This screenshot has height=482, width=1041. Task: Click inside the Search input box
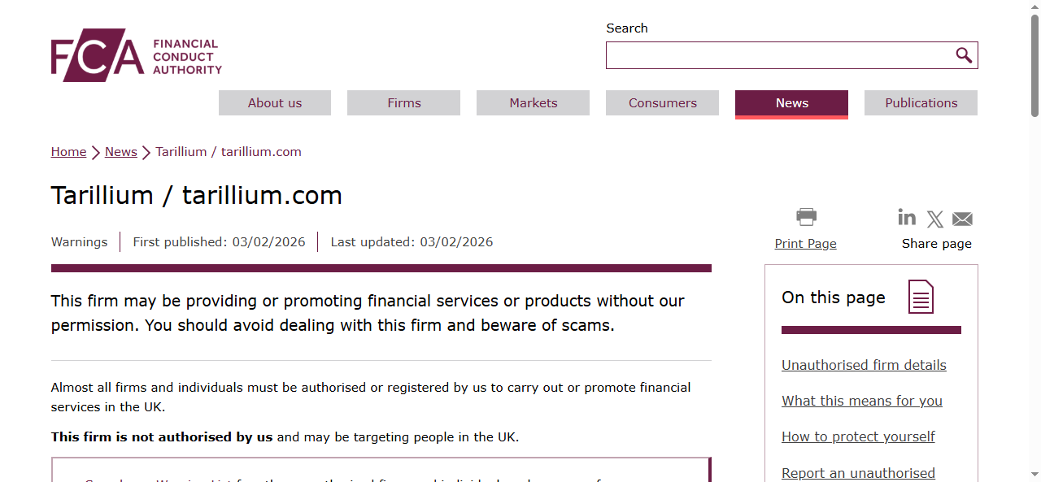coord(781,54)
